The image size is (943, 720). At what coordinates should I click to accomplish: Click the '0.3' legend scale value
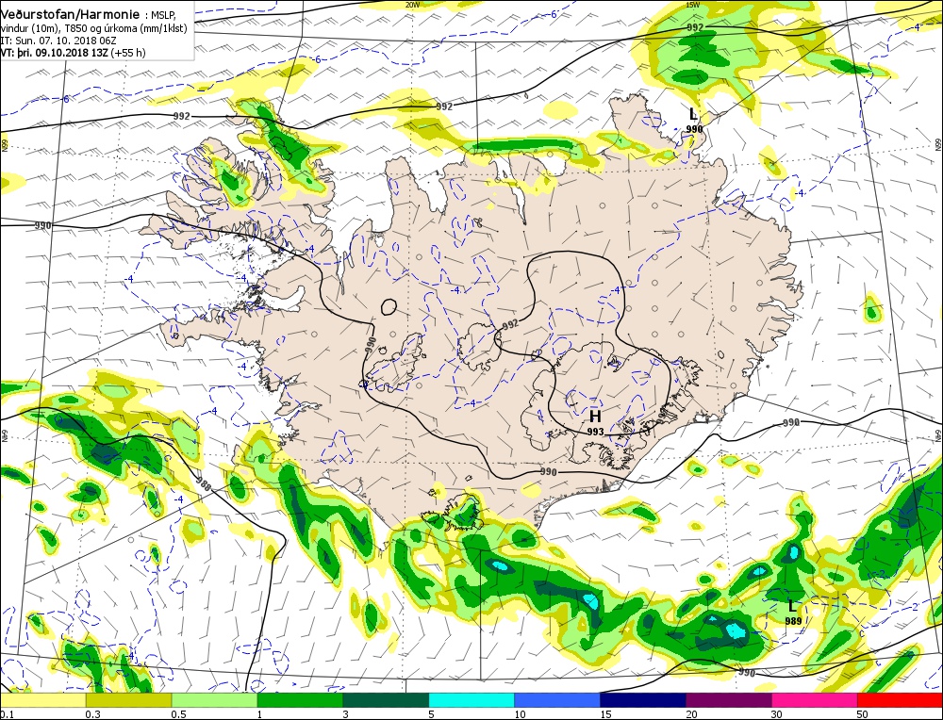(x=92, y=714)
